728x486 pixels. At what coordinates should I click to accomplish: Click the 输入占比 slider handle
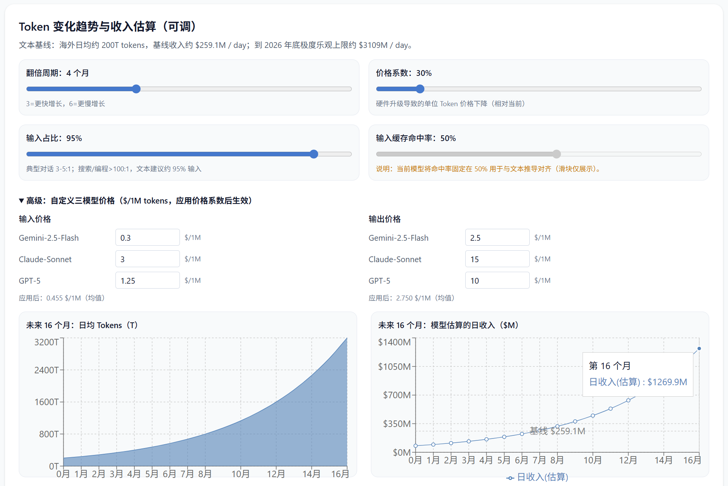314,154
